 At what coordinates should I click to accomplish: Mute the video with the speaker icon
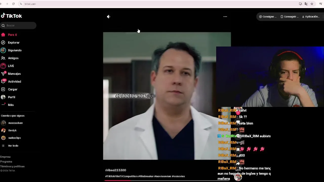[108, 17]
